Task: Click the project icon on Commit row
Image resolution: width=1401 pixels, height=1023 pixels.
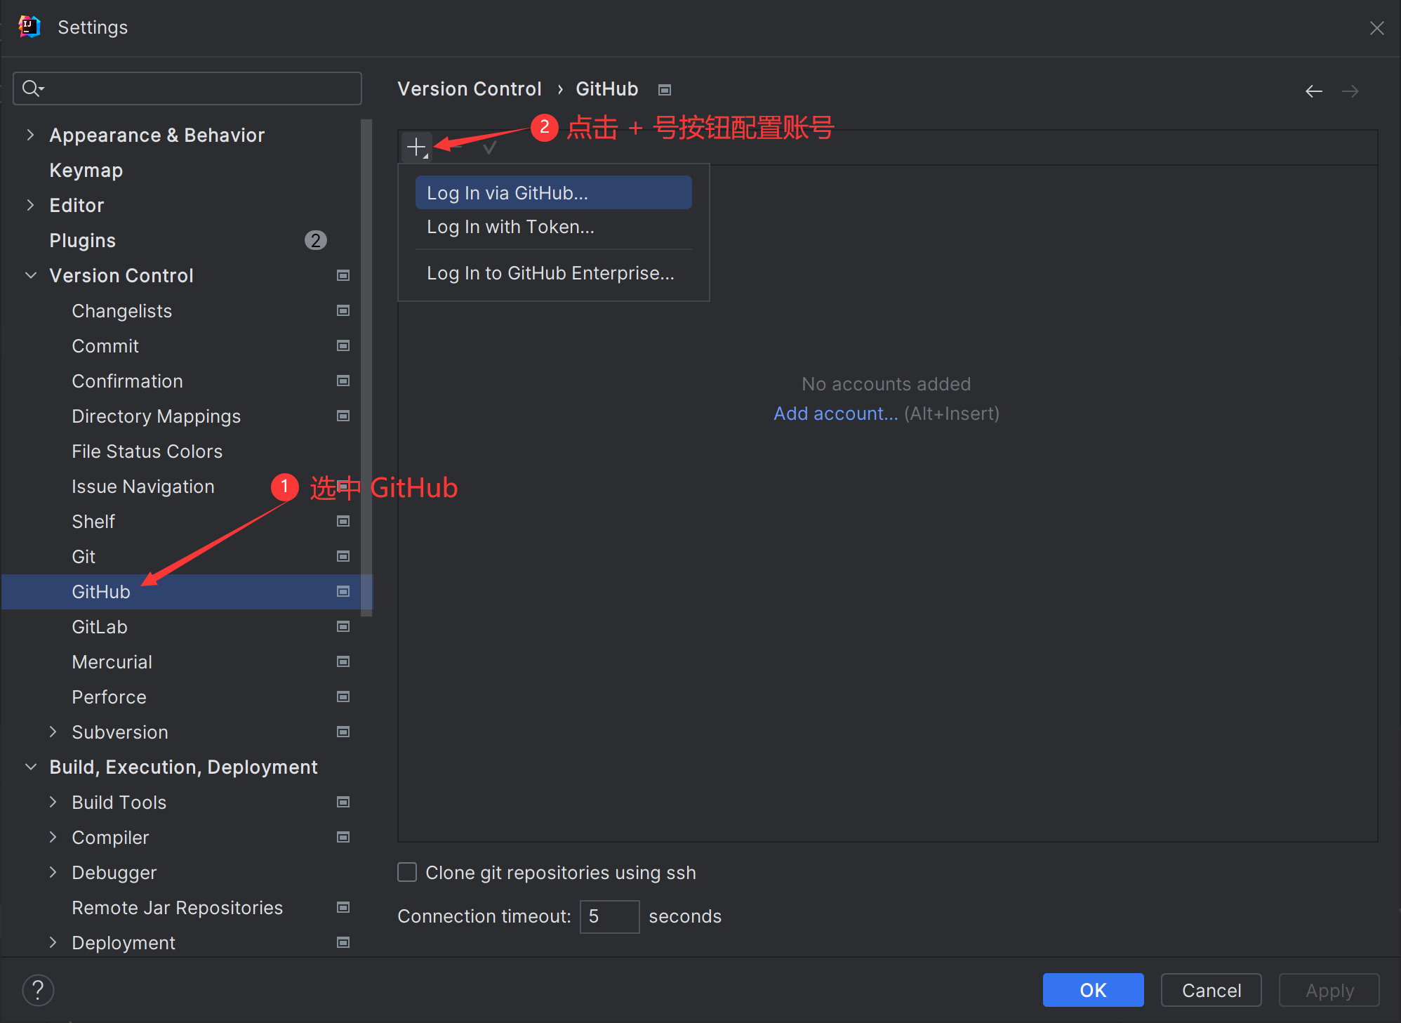Action: 343,345
